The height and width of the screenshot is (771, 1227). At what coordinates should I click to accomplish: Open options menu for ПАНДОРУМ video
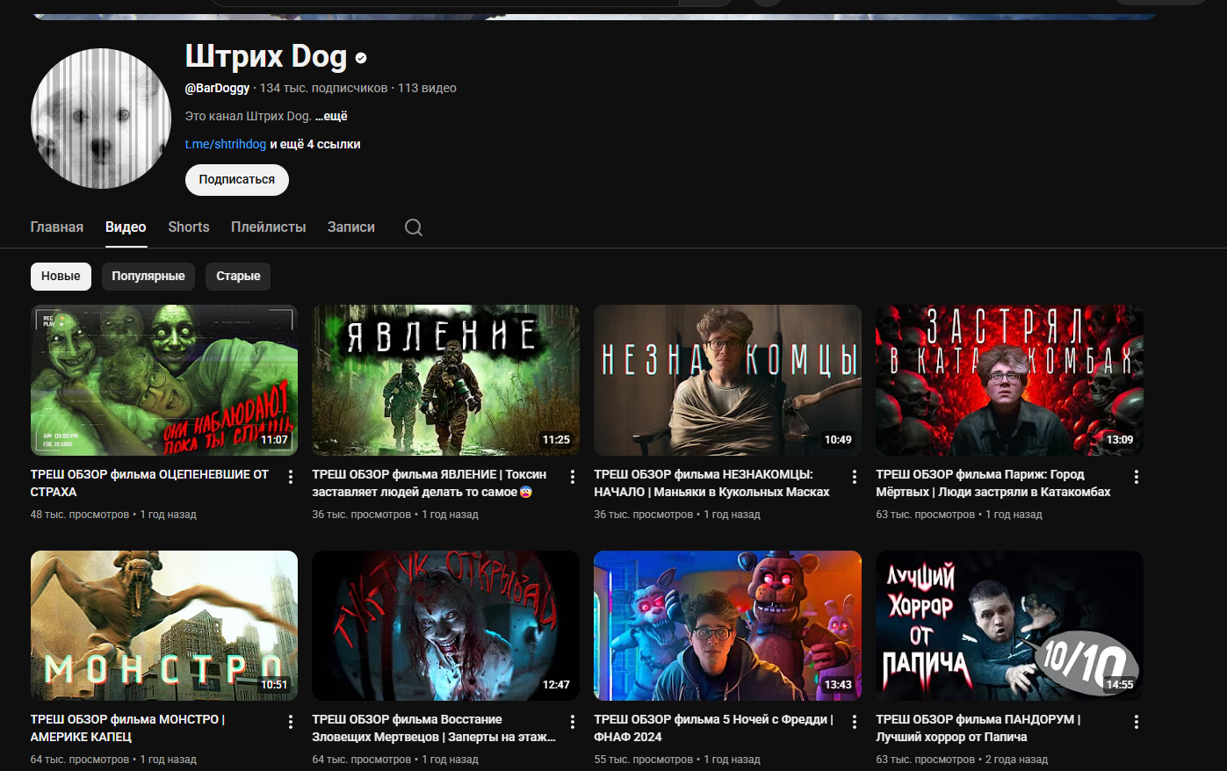pos(1137,722)
